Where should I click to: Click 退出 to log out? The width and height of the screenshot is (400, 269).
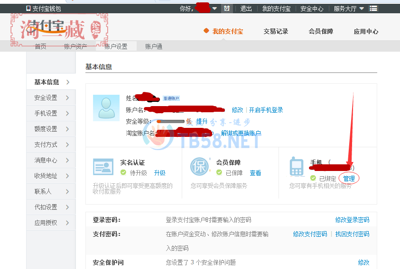pos(246,9)
